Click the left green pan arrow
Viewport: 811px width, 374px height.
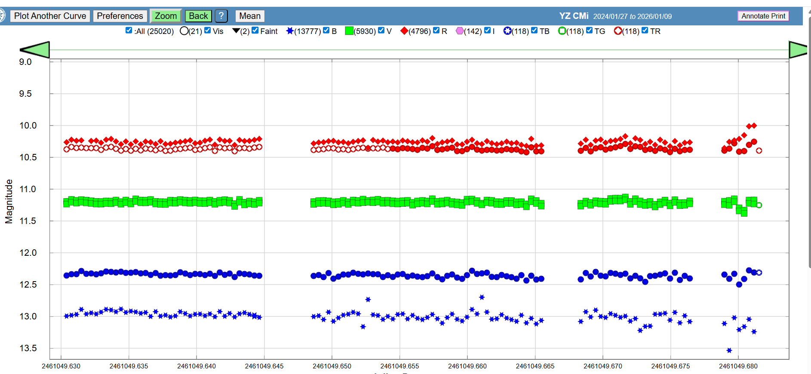35,50
